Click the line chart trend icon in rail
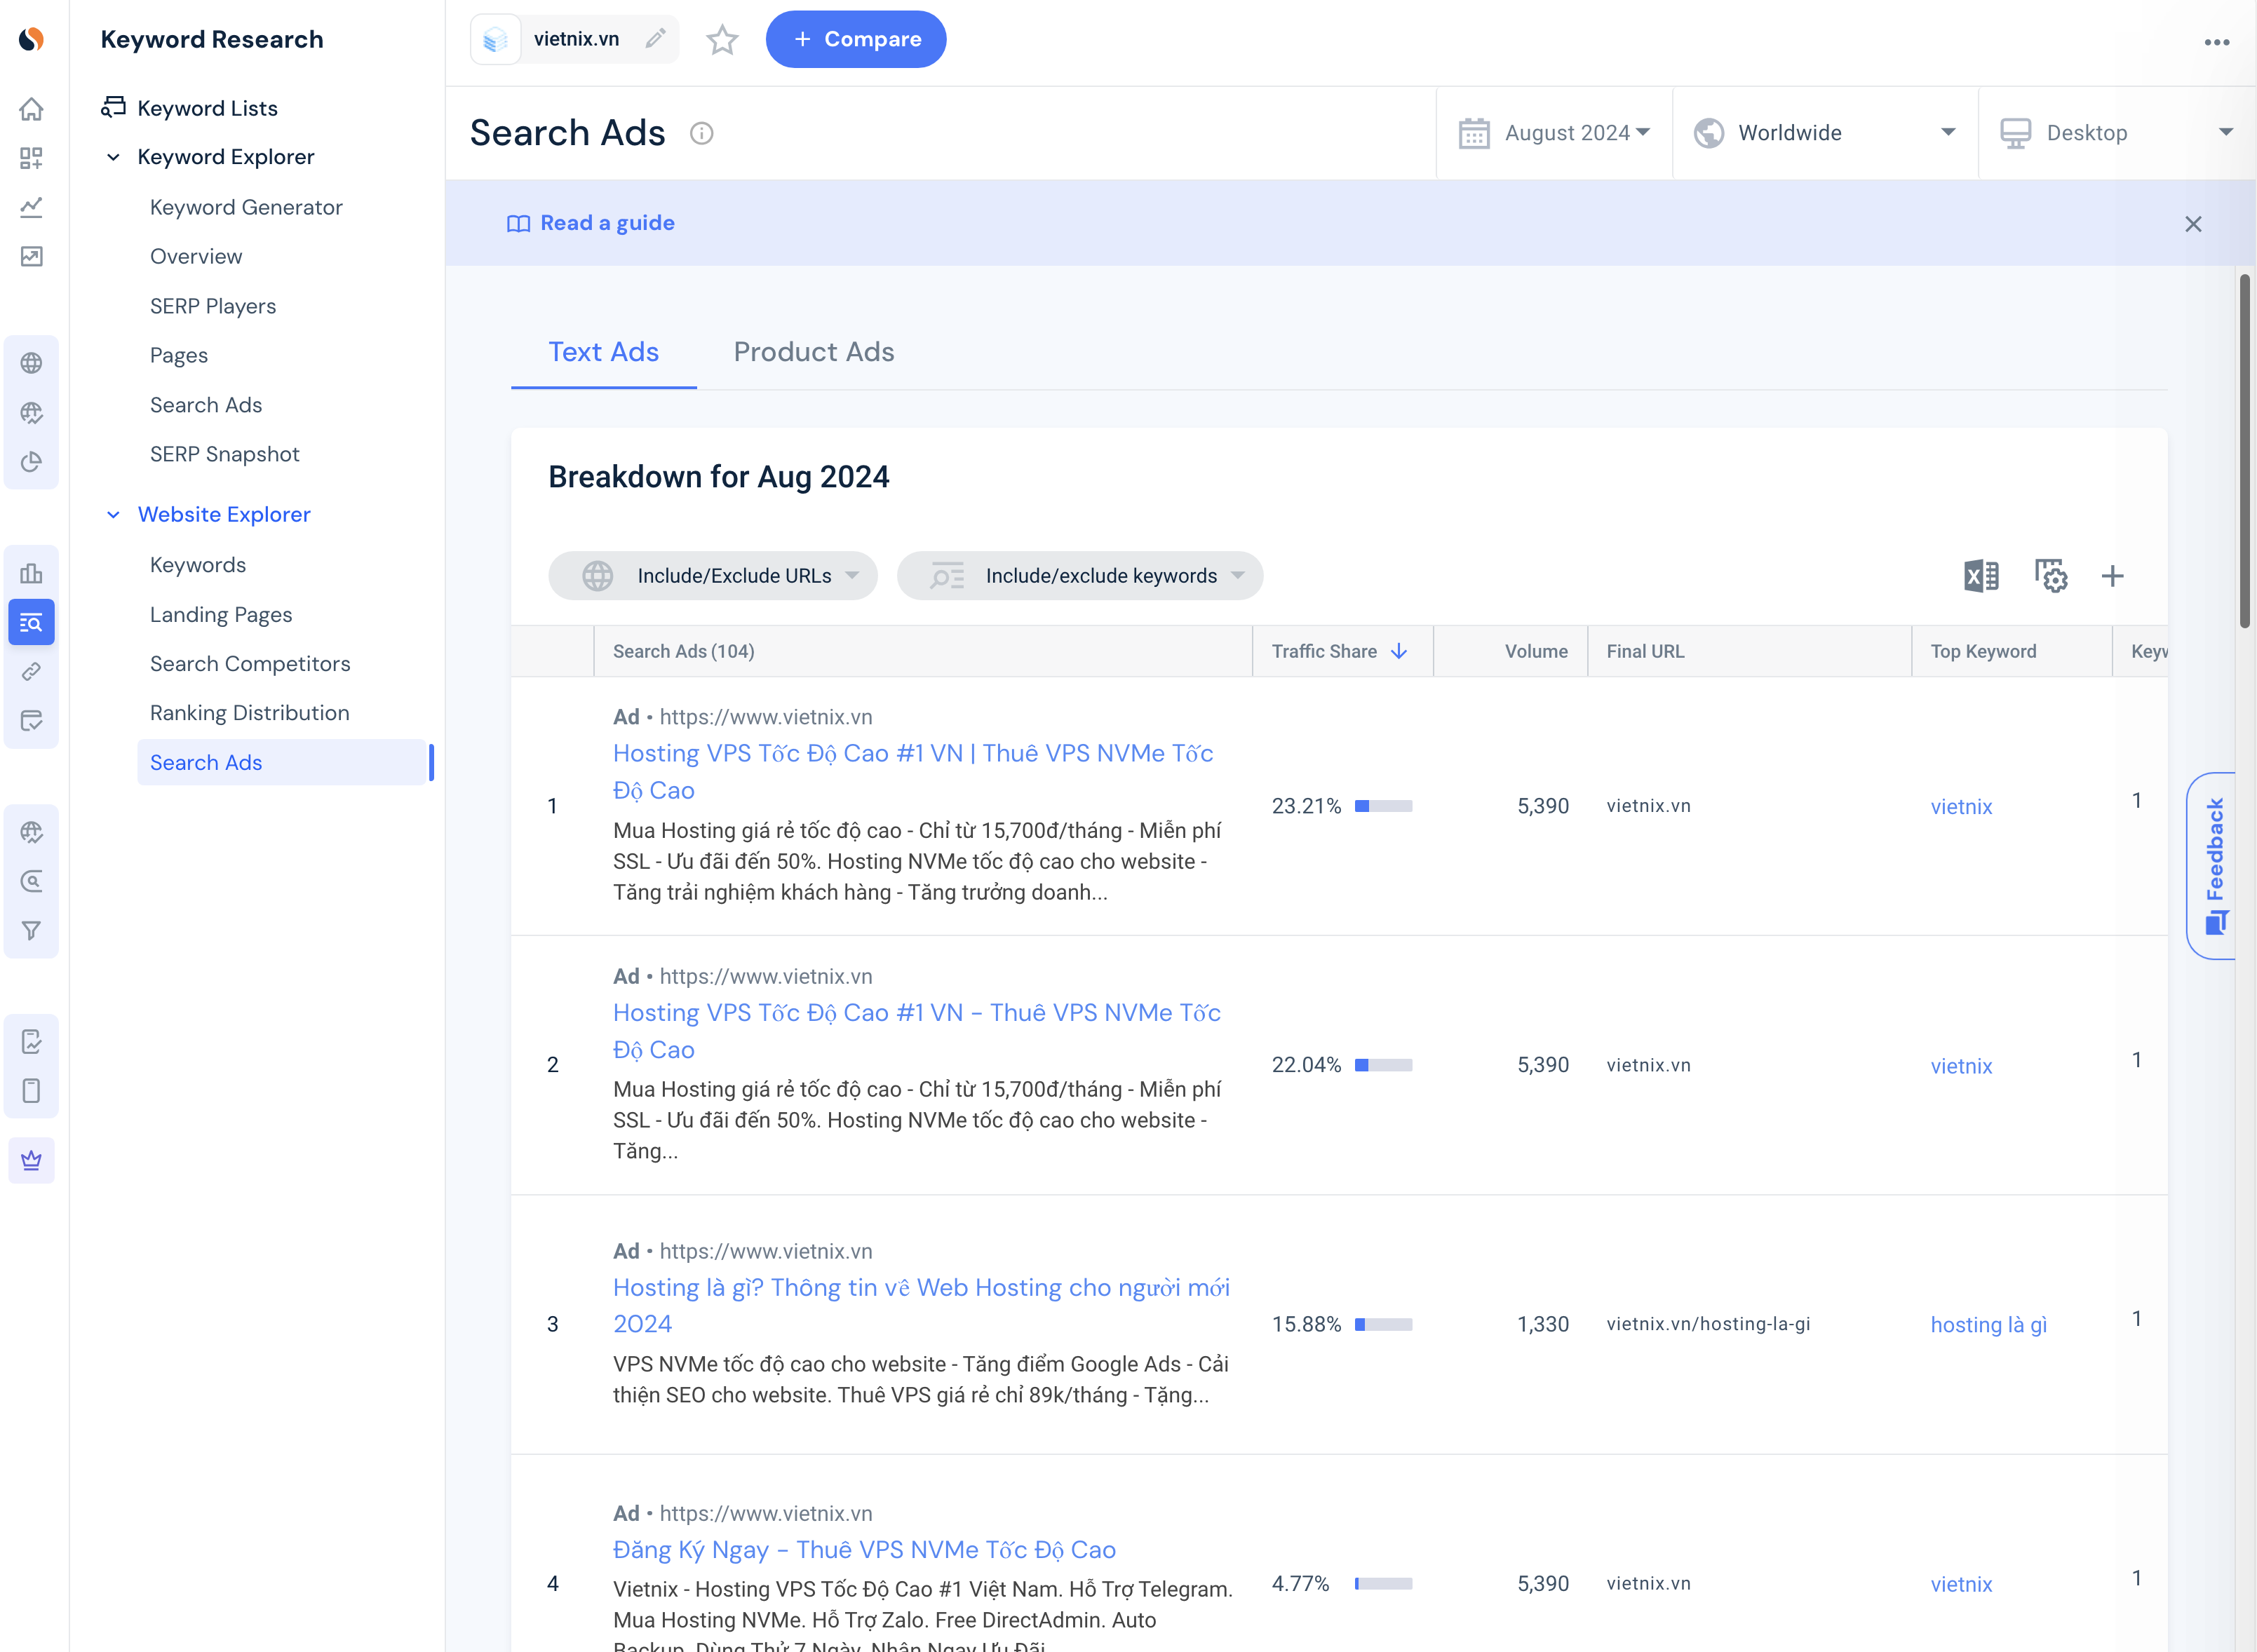 [x=32, y=207]
